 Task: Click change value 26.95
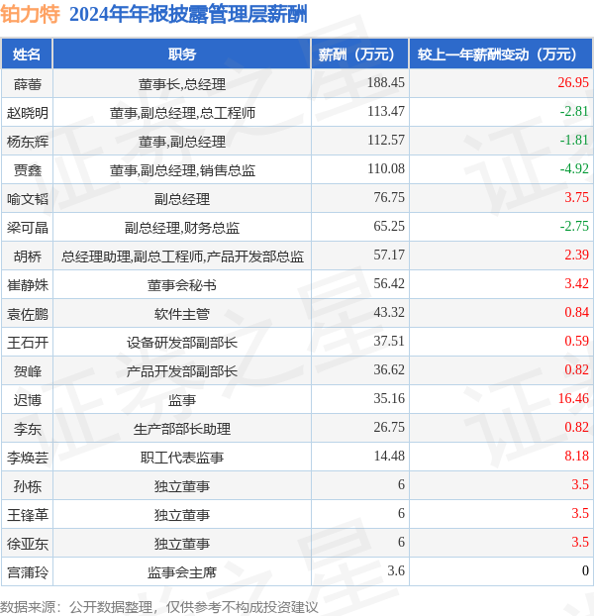click(x=573, y=82)
